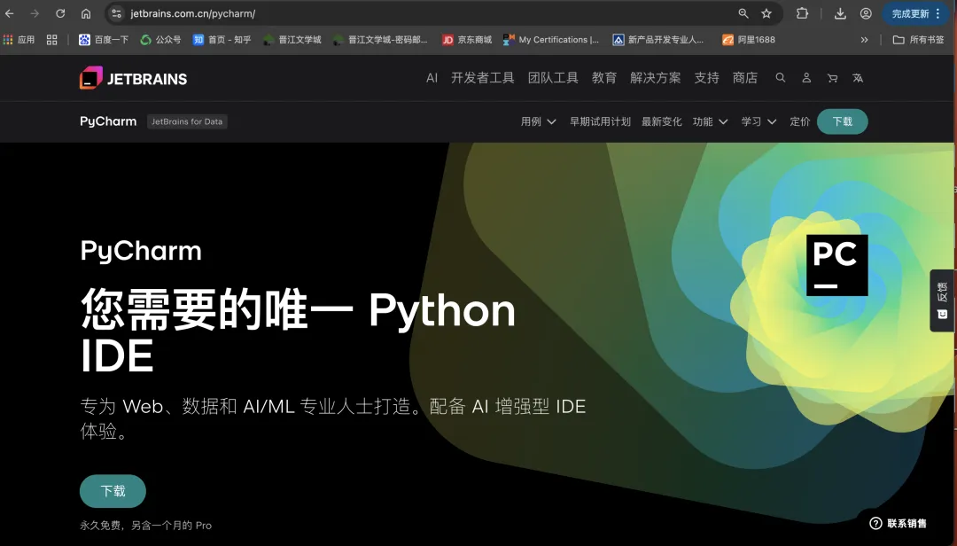Go back using the browser back arrow
The height and width of the screenshot is (546, 957).
pyautogui.click(x=10, y=13)
